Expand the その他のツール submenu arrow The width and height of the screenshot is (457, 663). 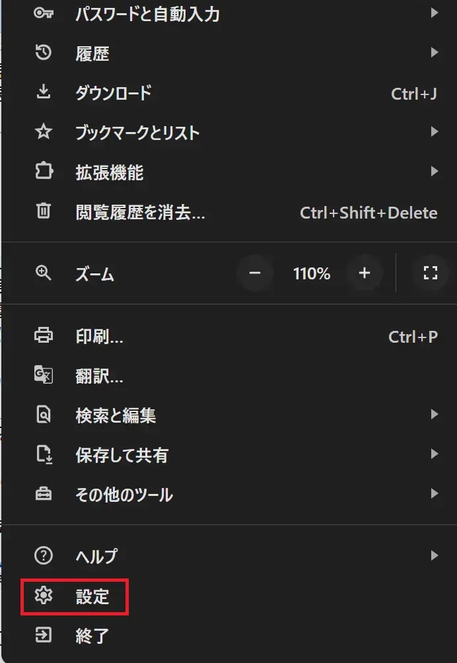pyautogui.click(x=434, y=493)
